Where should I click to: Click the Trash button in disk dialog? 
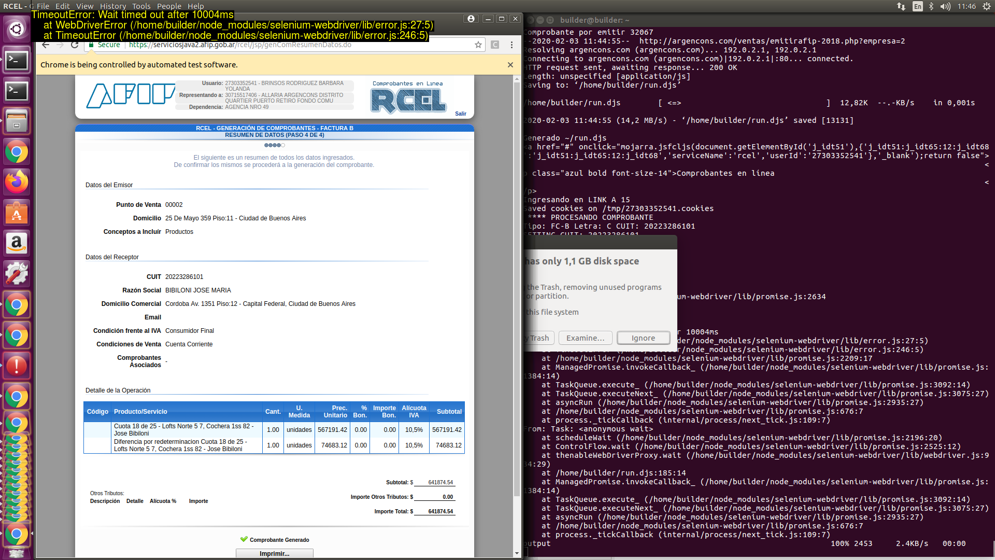click(539, 338)
